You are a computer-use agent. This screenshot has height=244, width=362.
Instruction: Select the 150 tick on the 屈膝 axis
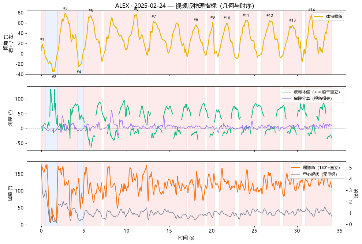point(19,174)
